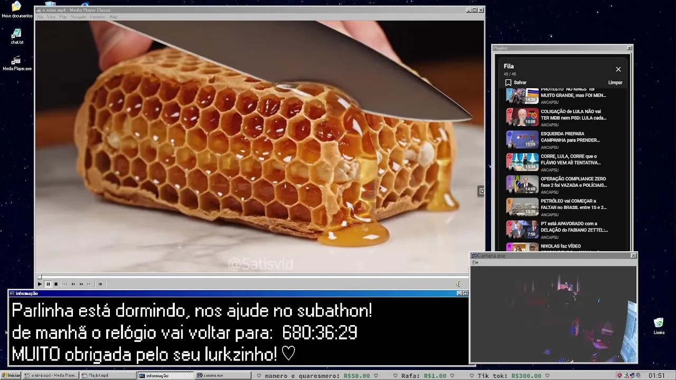Viewport: 676px width, 380px height.
Task: Click the timer value '680:36:29'
Action: [320, 332]
